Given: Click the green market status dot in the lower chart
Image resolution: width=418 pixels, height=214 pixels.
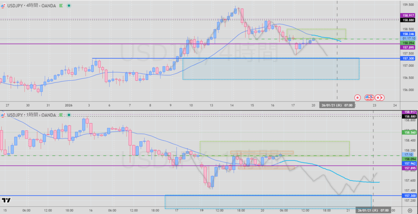Looking at the screenshot, I should pyautogui.click(x=69, y=116).
